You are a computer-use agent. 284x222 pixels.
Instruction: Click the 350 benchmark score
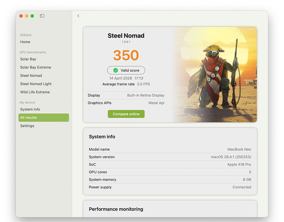(126, 55)
